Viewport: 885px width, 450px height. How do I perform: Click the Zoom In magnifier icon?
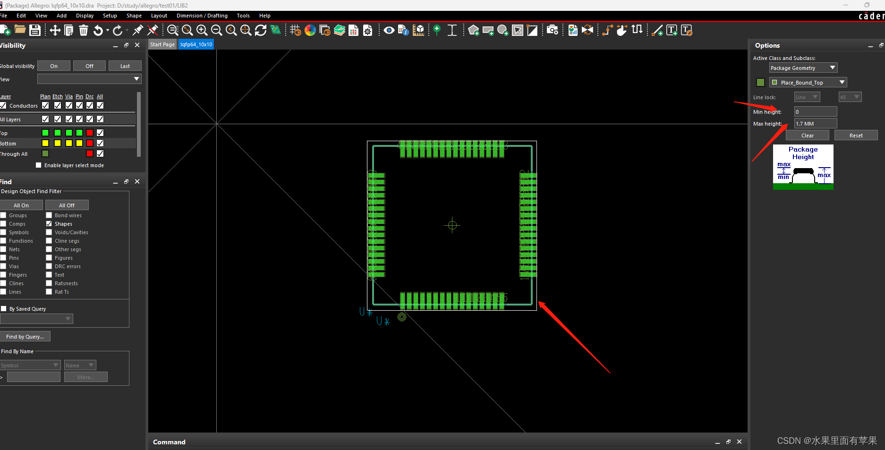tap(202, 31)
